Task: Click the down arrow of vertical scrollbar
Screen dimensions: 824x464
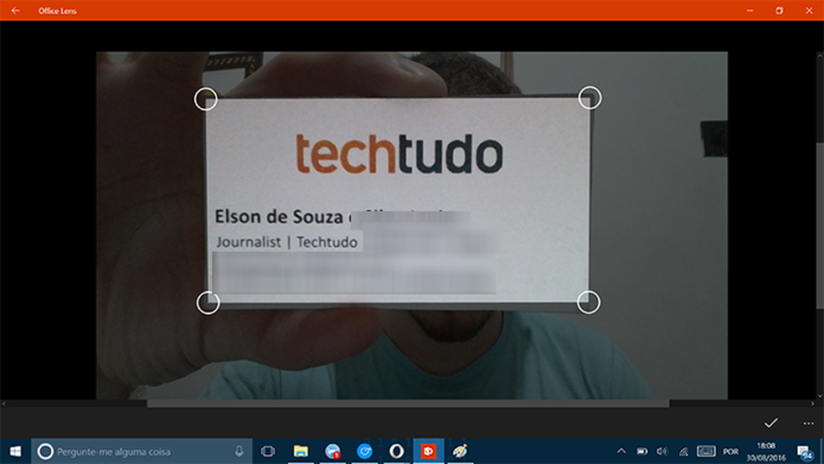Action: tap(821, 395)
